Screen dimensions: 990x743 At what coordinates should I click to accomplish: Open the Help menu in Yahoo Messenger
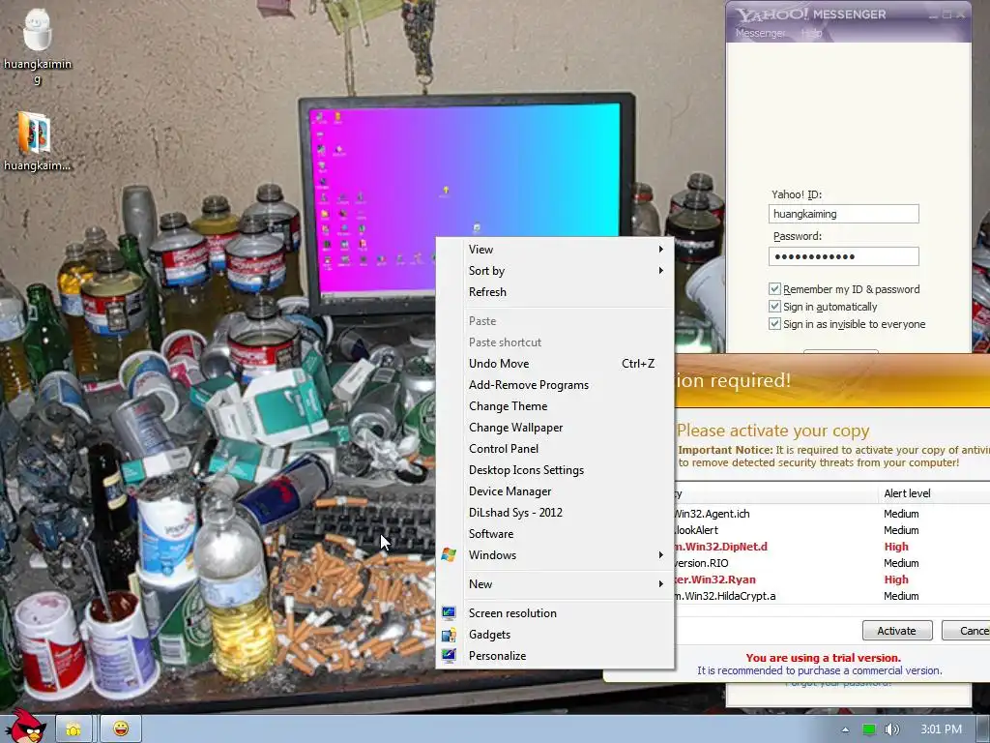(811, 33)
